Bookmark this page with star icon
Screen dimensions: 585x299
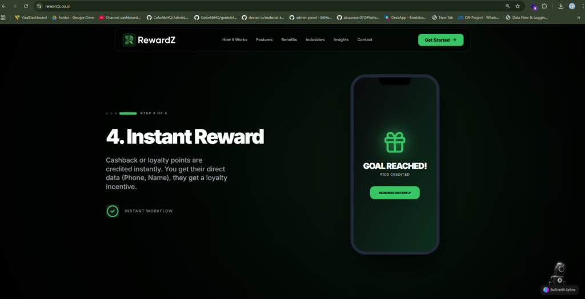coord(518,6)
